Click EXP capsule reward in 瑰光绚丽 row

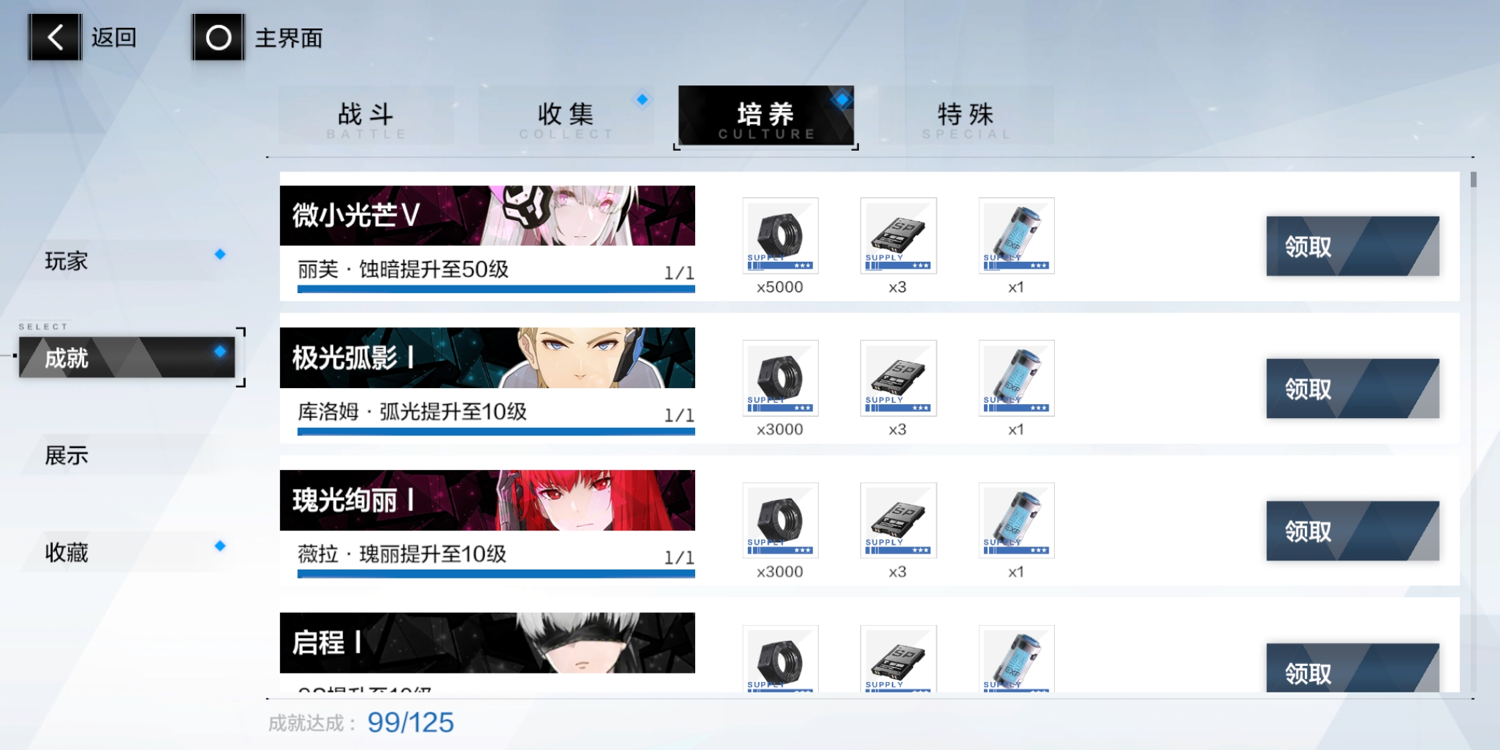1016,520
